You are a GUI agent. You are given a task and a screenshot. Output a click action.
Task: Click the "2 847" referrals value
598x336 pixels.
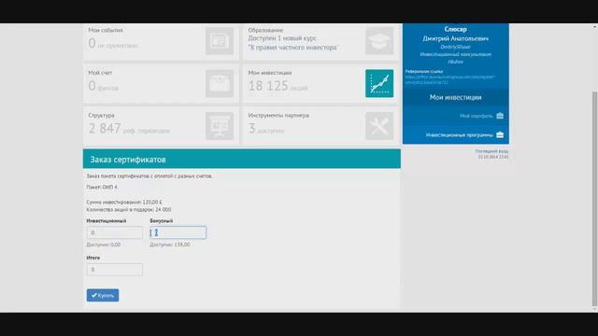coord(105,129)
